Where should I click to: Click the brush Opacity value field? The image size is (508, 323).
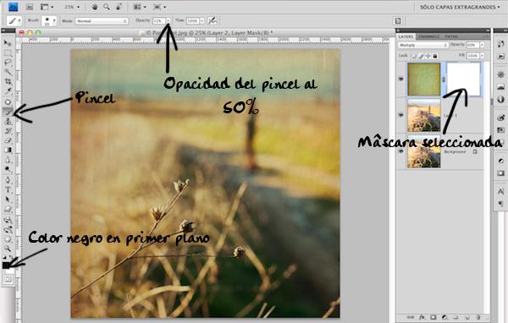point(159,20)
